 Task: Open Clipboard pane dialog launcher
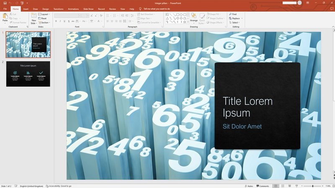[x=27, y=27]
